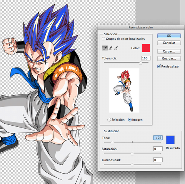Viewport: 185px width, 184px height.
Task: Click the Tolerancia slider handle
Action: tap(141, 63)
